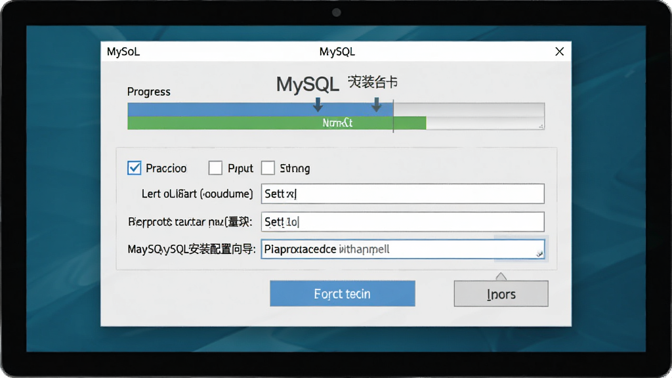
Task: Click the Lert oLlßart input field
Action: 403,194
